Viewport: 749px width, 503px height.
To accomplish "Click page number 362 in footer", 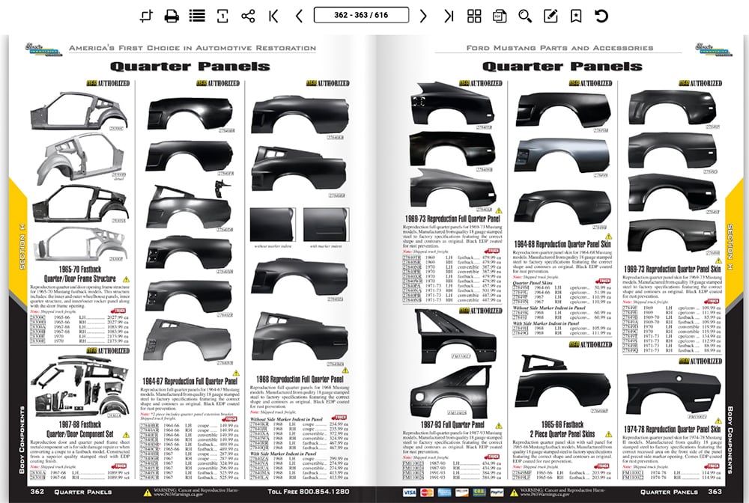I will (37, 491).
